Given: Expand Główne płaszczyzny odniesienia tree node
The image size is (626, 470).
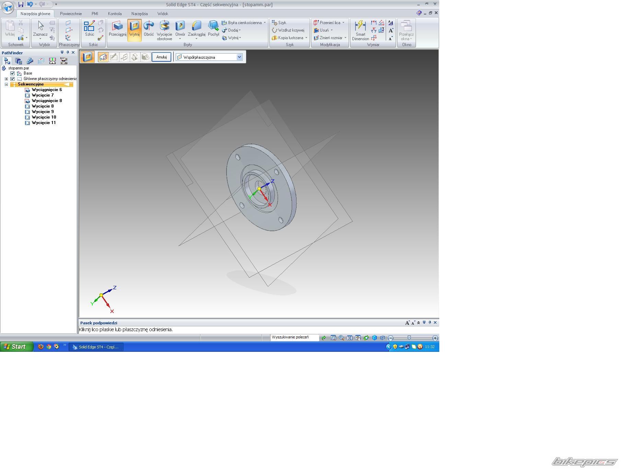Looking at the screenshot, I should tap(6, 79).
